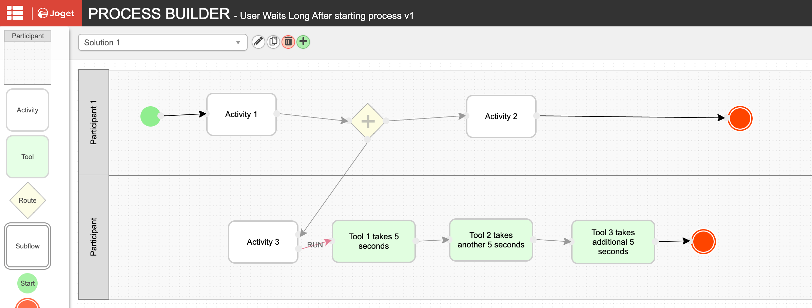Open the Solution 1 process dropdown
The image size is (812, 308).
(162, 43)
